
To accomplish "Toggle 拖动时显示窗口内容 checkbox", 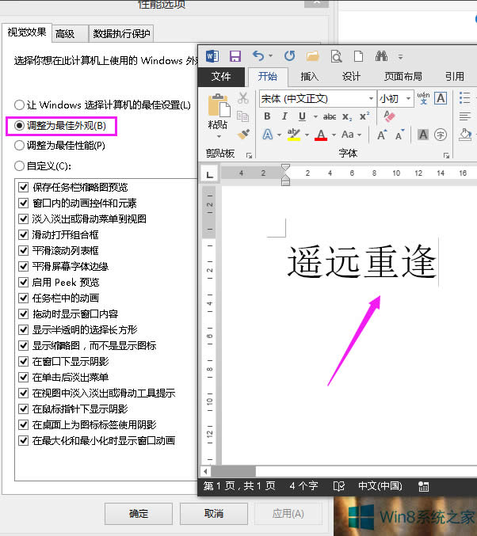I will point(23,314).
